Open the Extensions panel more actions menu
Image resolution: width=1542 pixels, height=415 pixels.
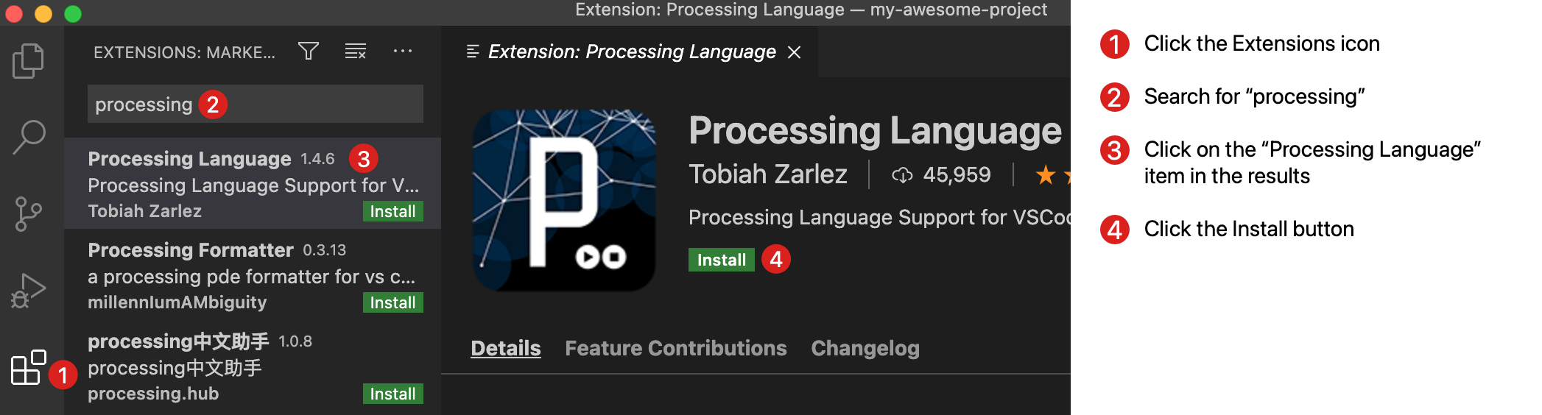pos(402,52)
